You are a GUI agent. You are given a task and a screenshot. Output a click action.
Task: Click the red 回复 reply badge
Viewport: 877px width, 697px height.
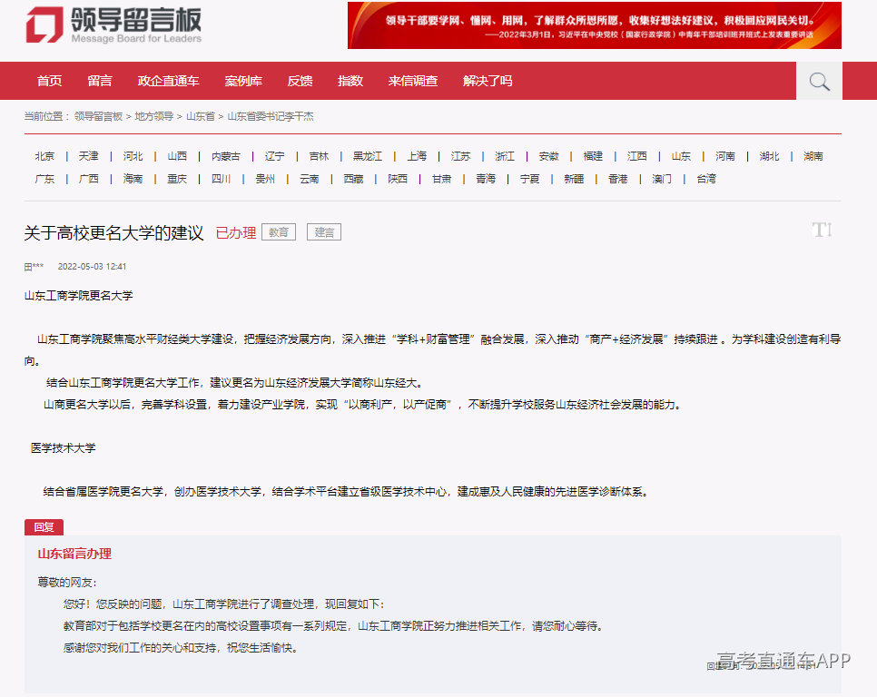(x=44, y=527)
